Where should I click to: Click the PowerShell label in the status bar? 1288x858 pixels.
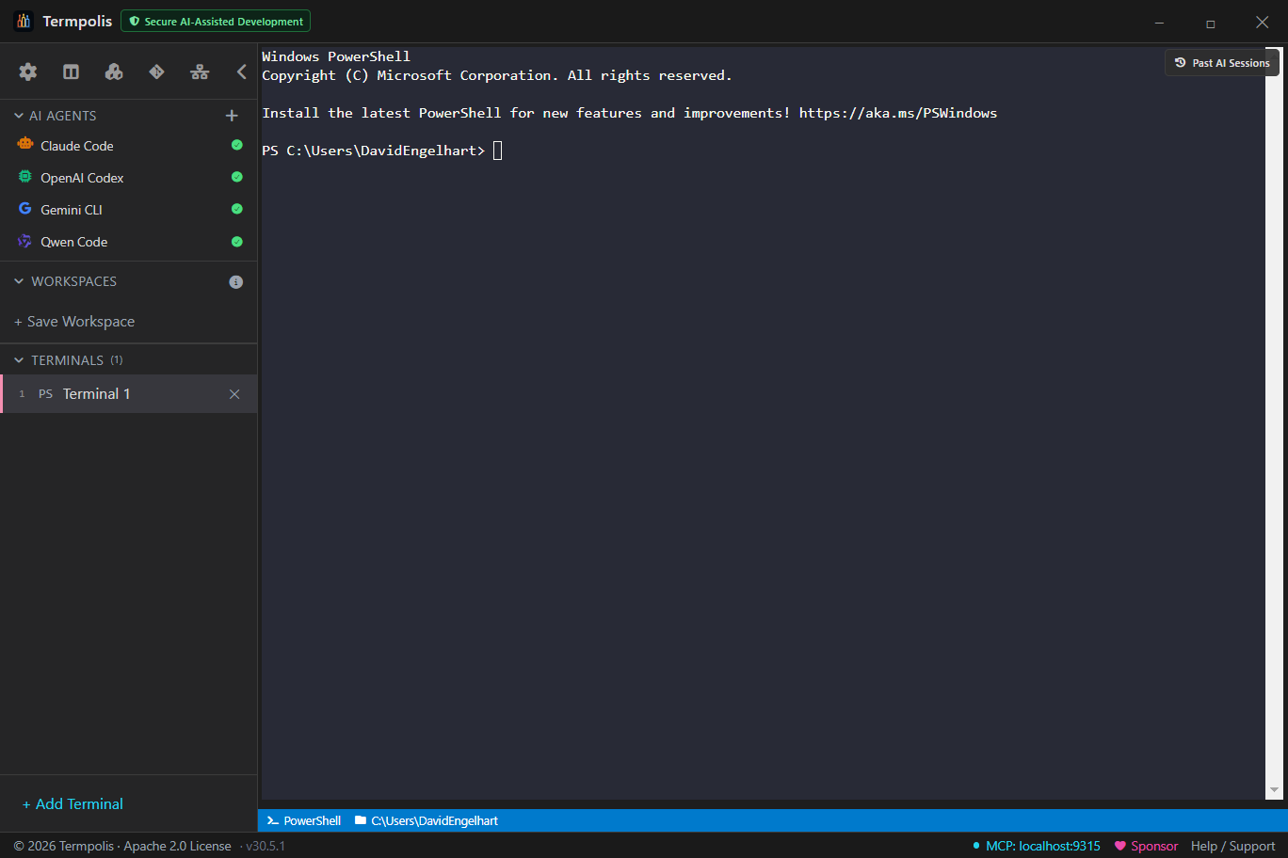click(313, 820)
